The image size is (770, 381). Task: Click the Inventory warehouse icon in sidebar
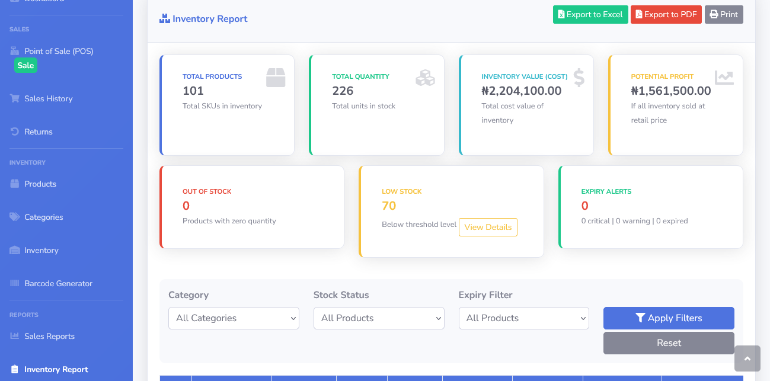(15, 250)
